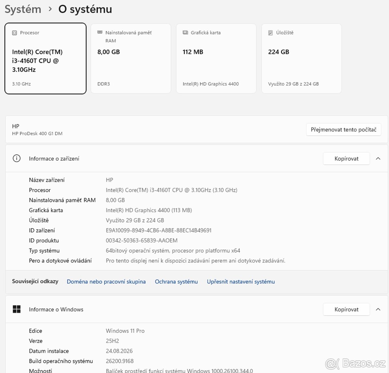Collapse the Informace o zařízení section
The image size is (389, 373).
point(378,158)
